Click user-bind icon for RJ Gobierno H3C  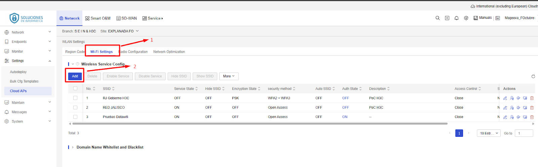[x=512, y=98]
